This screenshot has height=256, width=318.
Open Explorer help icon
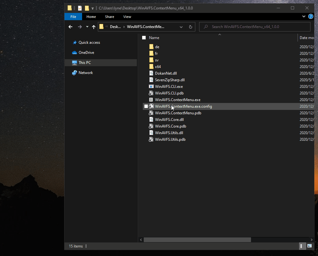[310, 16]
